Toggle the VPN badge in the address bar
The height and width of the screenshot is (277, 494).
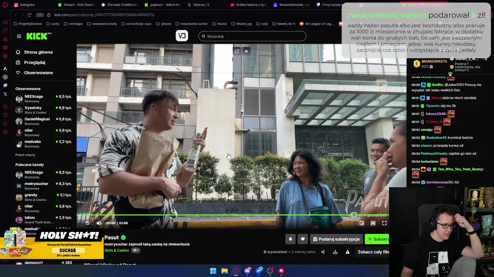click(40, 15)
